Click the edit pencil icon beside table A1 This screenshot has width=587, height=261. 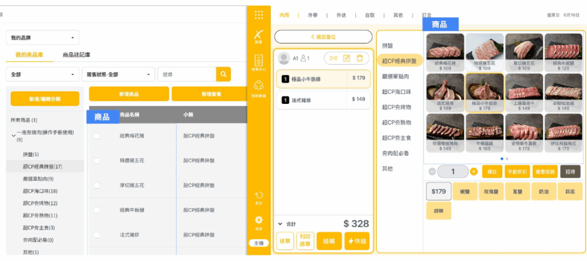coord(347,58)
